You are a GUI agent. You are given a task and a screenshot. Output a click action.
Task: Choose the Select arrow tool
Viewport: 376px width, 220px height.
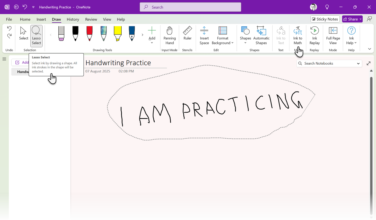24,33
